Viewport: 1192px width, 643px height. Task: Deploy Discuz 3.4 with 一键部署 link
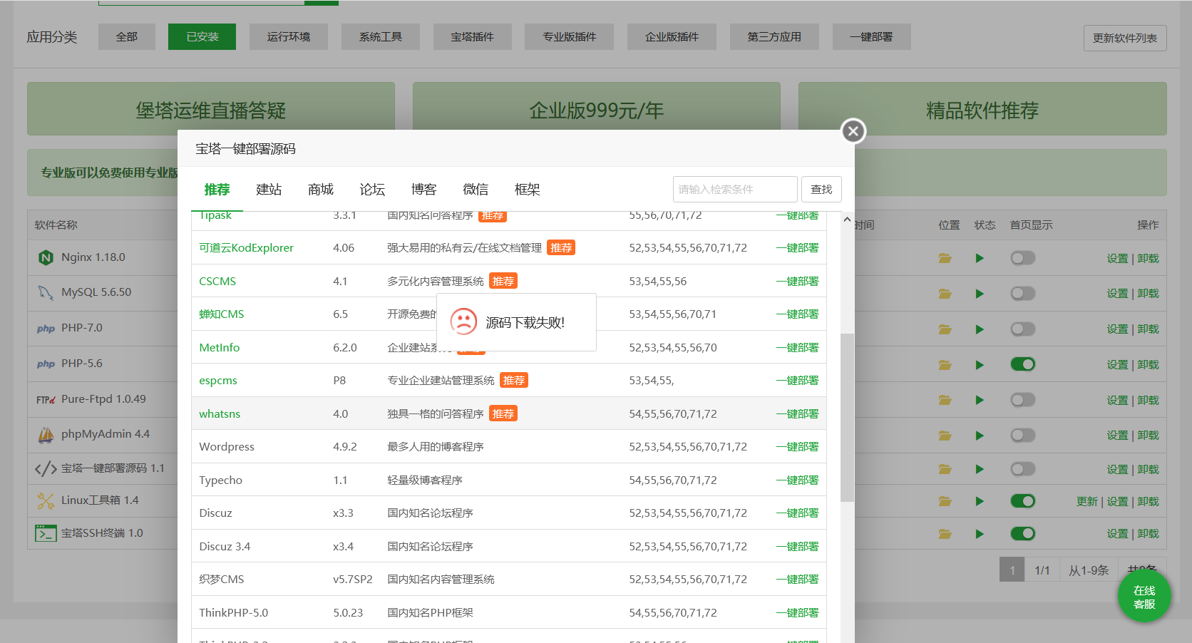[x=797, y=547]
